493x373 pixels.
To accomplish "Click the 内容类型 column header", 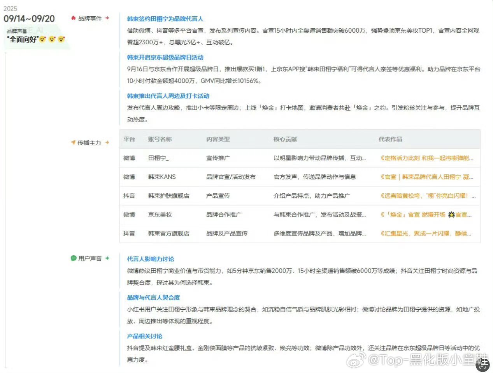I will pos(218,139).
